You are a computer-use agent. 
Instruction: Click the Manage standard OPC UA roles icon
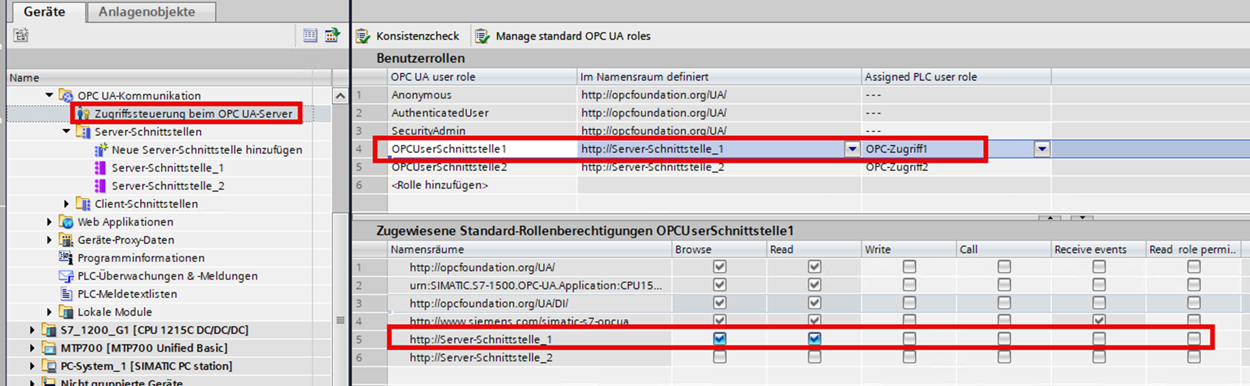(483, 36)
